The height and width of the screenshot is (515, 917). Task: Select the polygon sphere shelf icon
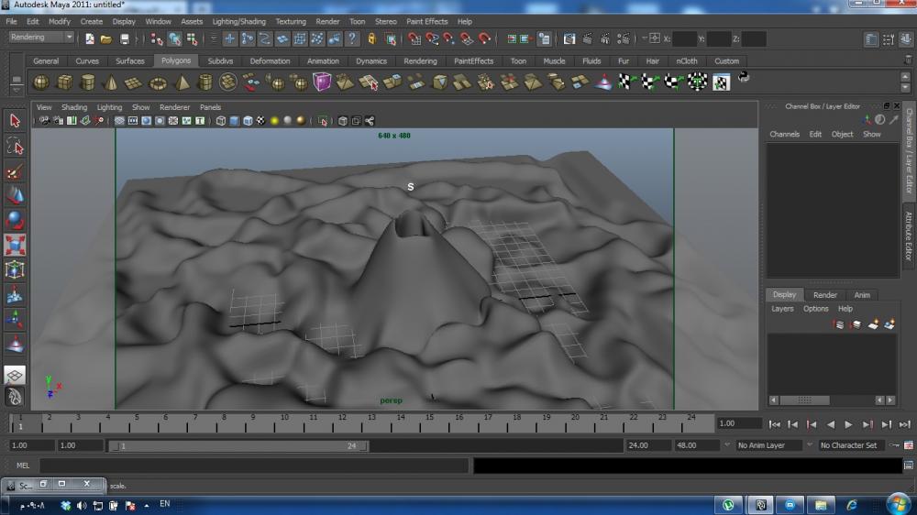pyautogui.click(x=41, y=82)
